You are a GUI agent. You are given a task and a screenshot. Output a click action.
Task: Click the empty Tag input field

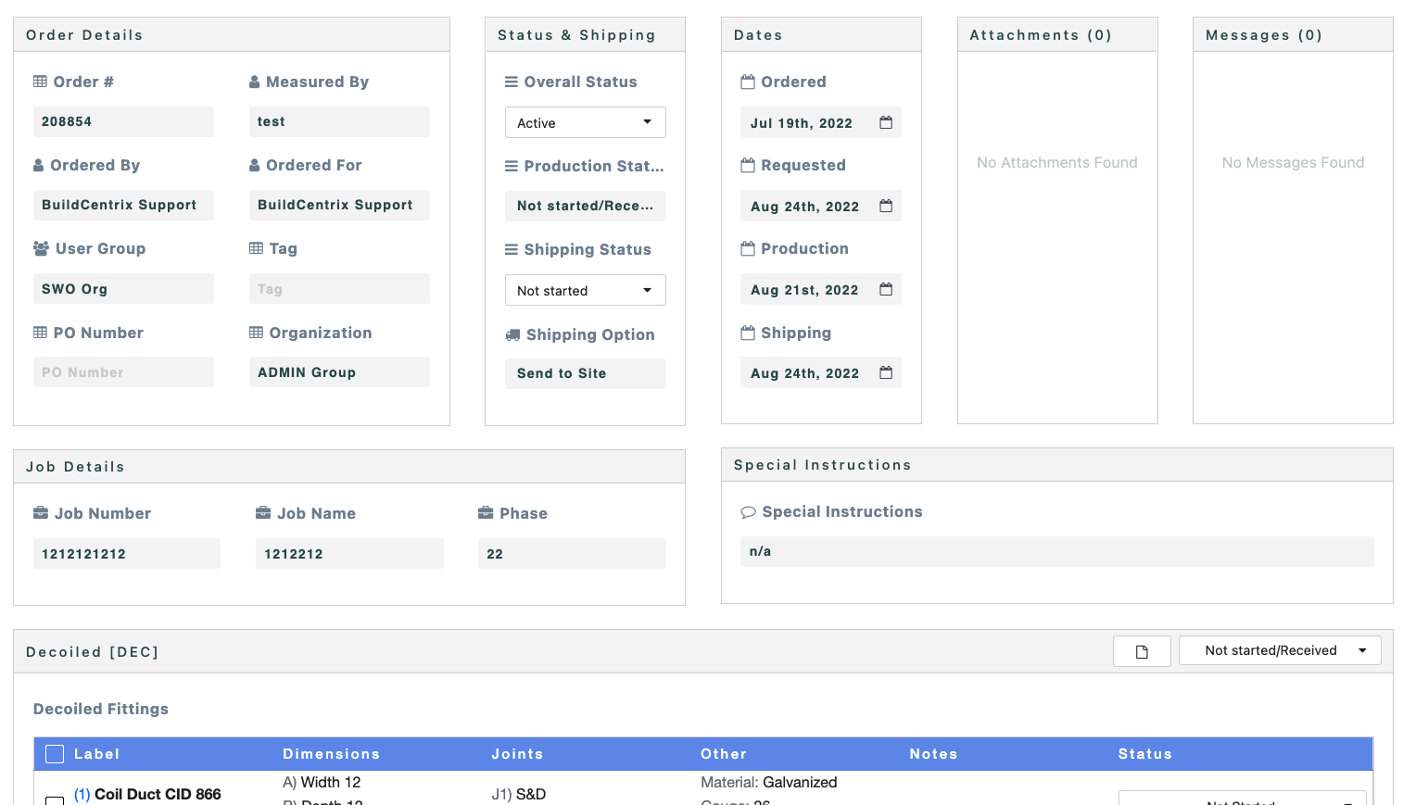[x=339, y=288]
